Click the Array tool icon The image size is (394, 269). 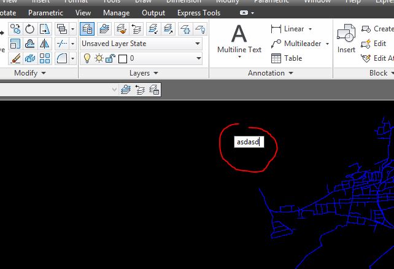tap(45, 58)
